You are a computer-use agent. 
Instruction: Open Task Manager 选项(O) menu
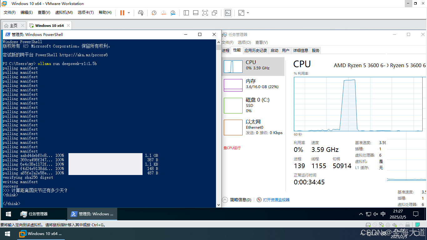tap(244, 42)
